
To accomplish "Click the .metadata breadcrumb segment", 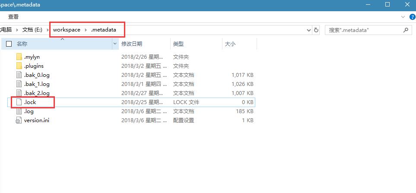I will point(104,30).
